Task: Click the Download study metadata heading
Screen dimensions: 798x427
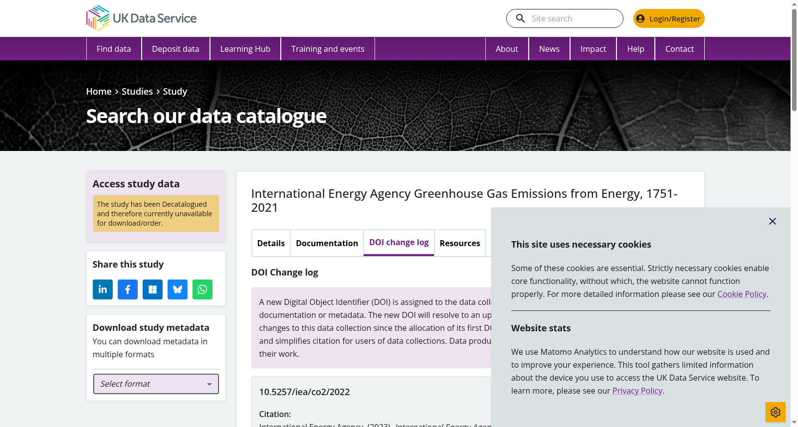Action: tap(151, 328)
